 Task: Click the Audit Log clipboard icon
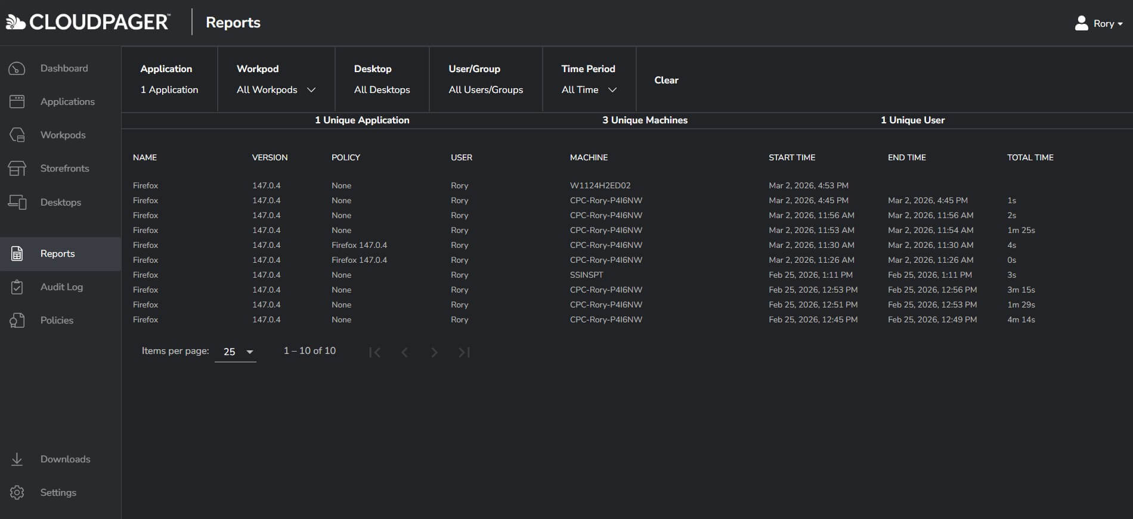(17, 287)
